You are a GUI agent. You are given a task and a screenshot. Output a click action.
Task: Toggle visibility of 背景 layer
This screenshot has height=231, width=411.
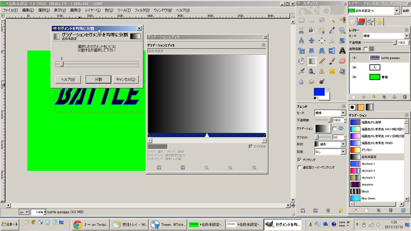[x=354, y=77]
